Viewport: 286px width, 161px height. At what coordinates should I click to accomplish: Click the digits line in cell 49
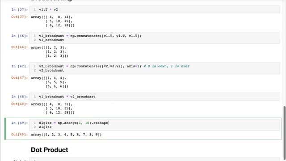(x=45, y=127)
